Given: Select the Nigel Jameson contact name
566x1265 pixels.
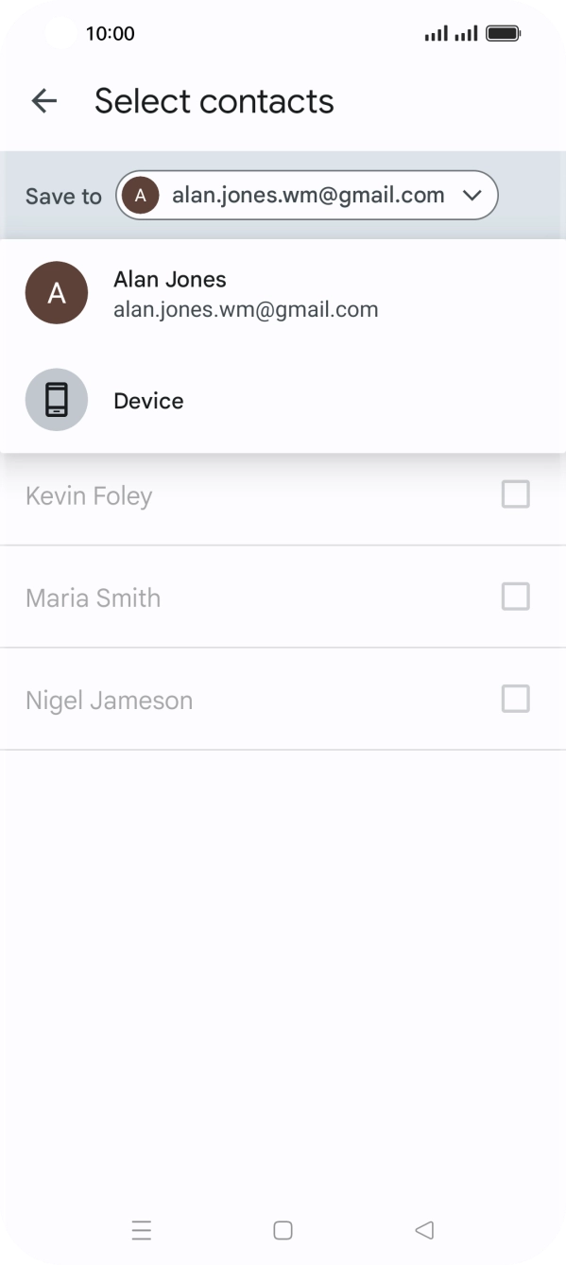Looking at the screenshot, I should [109, 701].
